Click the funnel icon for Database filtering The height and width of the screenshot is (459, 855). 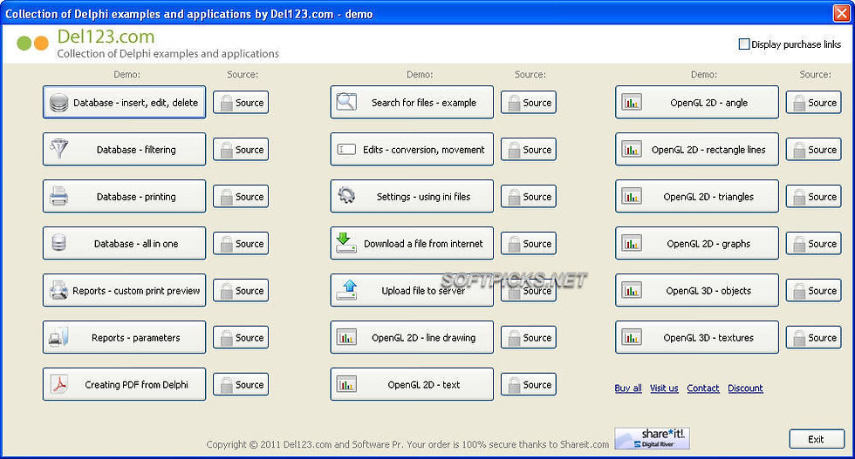[x=59, y=149]
